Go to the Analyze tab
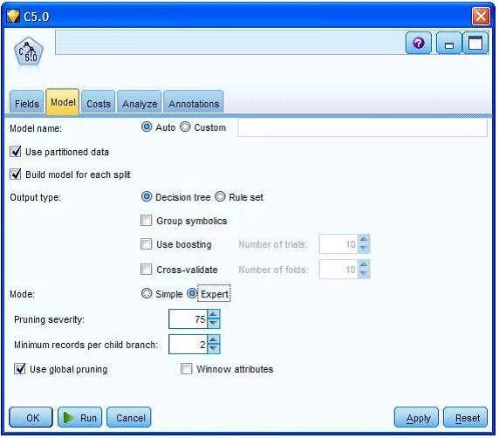Image resolution: width=499 pixels, height=438 pixels. click(140, 102)
